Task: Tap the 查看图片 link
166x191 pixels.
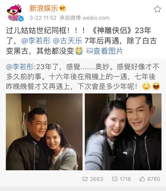Action: (108, 51)
